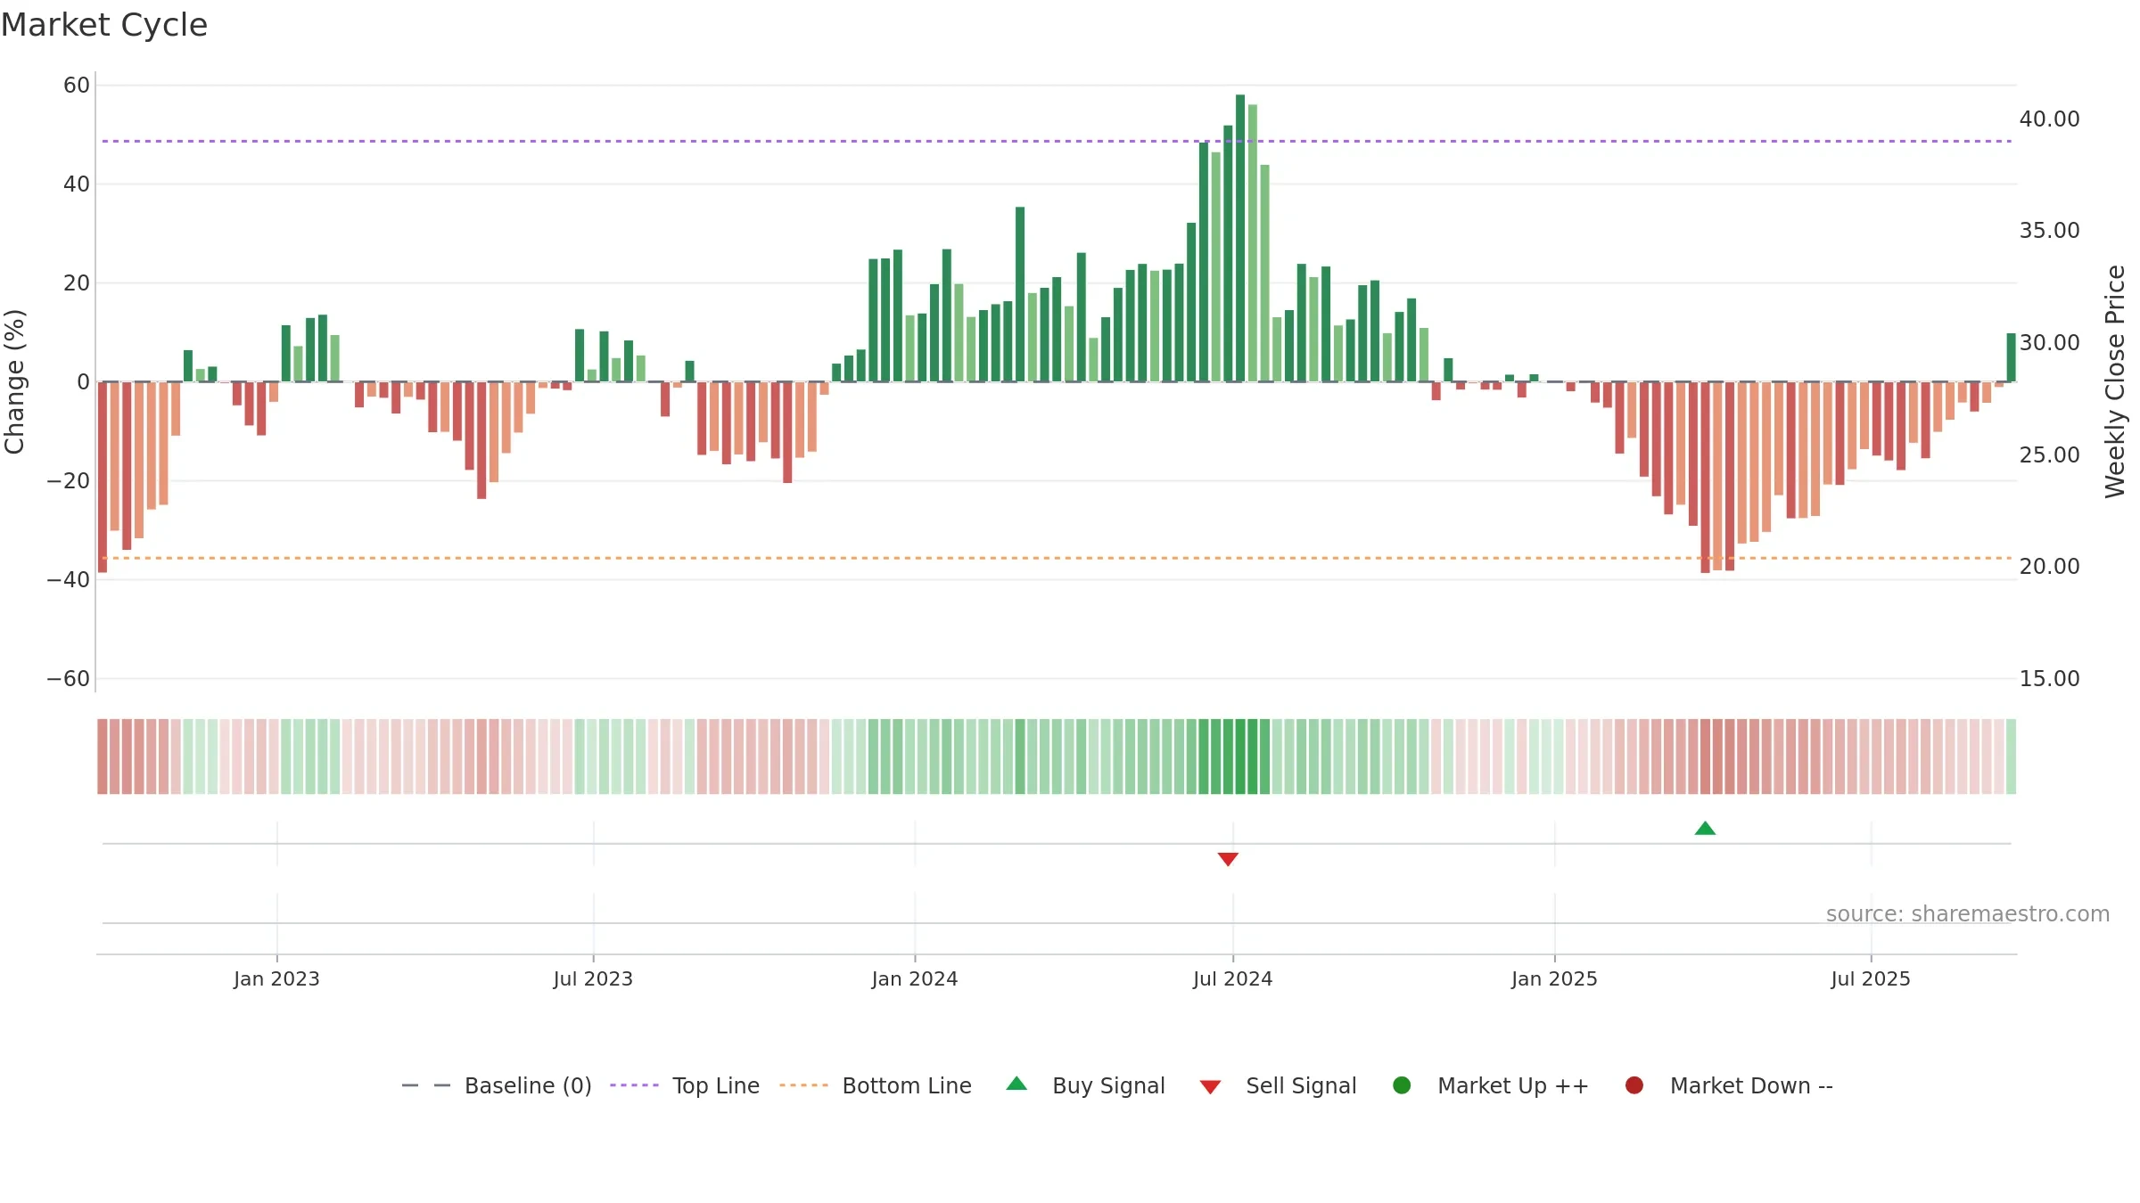Image resolution: width=2140 pixels, height=1203 pixels.
Task: Click the 15.00 price tick on the right axis
Action: click(2049, 679)
